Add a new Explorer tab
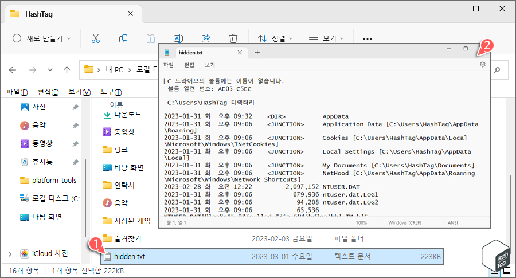Screen dimensions: 516x278 click(157, 14)
